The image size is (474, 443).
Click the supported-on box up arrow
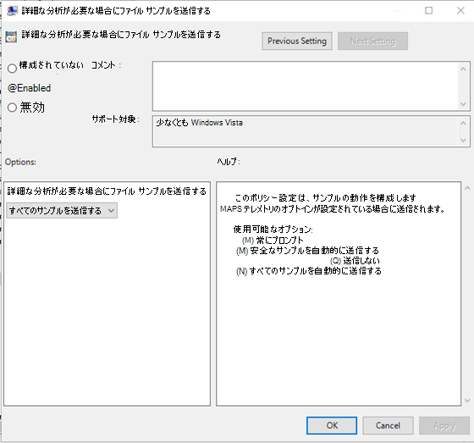(x=463, y=123)
